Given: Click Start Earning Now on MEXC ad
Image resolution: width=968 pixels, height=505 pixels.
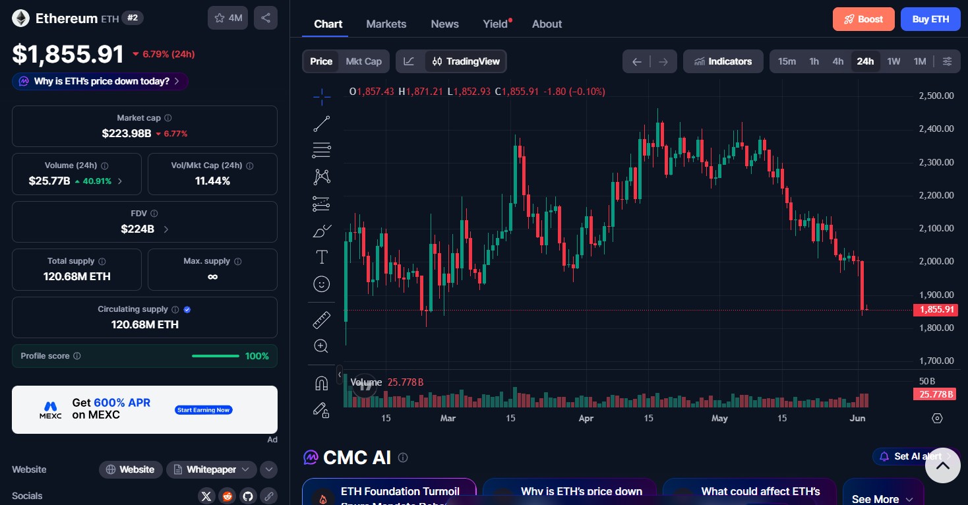Looking at the screenshot, I should click(204, 410).
